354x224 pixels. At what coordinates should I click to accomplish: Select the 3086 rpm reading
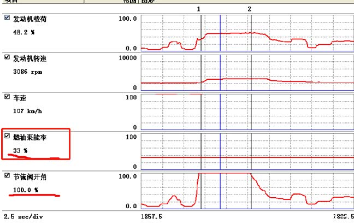25,71
